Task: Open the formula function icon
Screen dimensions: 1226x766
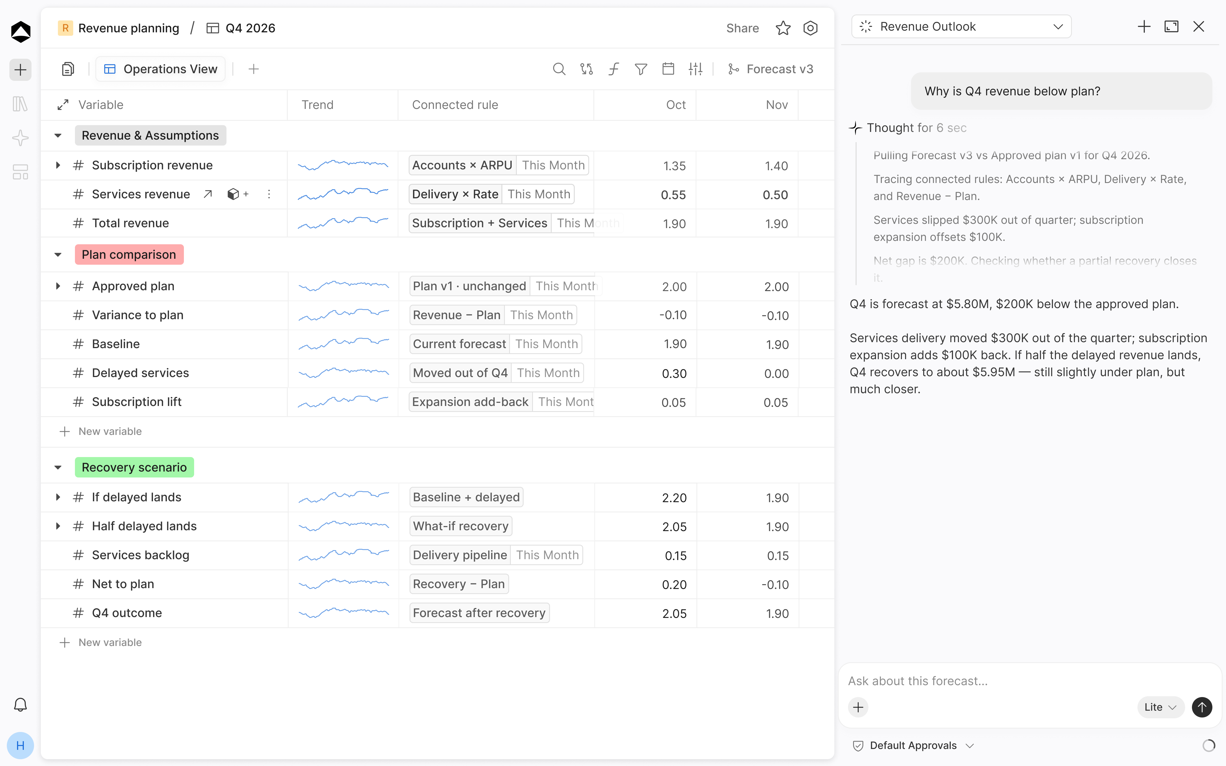Action: [x=614, y=69]
